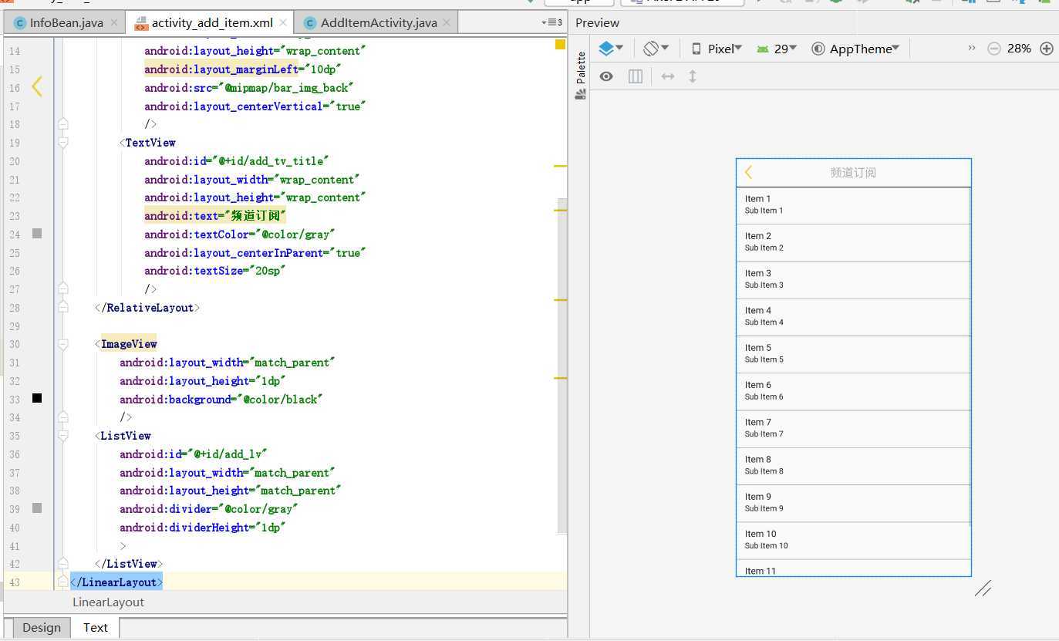Image resolution: width=1059 pixels, height=641 pixels.
Task: Switch to the InfoBean.java tab
Action: (65, 22)
